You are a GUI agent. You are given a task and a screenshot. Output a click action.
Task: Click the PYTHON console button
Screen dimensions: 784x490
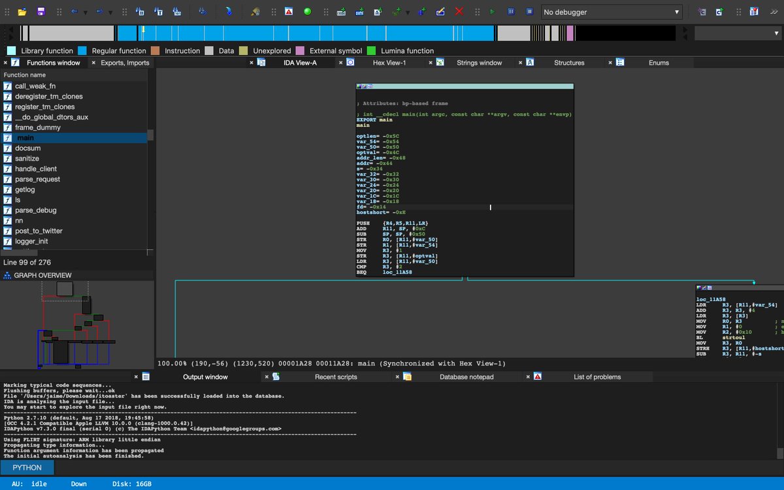click(x=27, y=468)
